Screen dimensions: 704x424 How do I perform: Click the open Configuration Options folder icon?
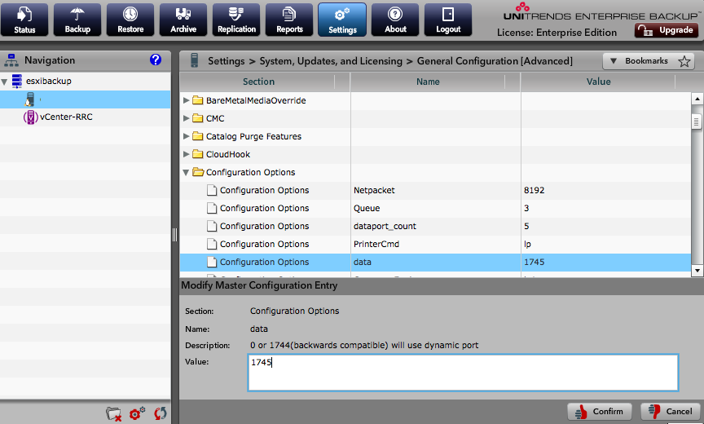[x=198, y=172]
